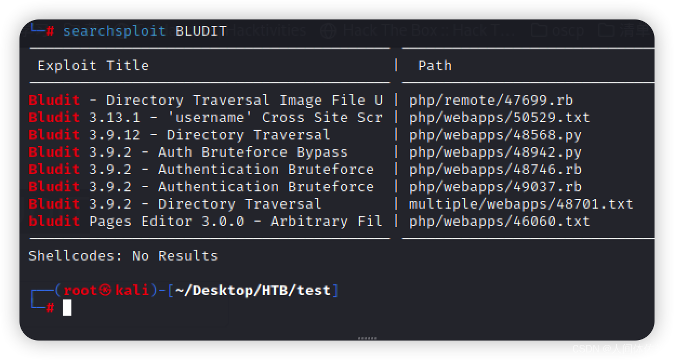Image resolution: width=674 pixels, height=360 pixels.
Task: Select path multiple/webapps/48701.txt
Action: click(521, 204)
